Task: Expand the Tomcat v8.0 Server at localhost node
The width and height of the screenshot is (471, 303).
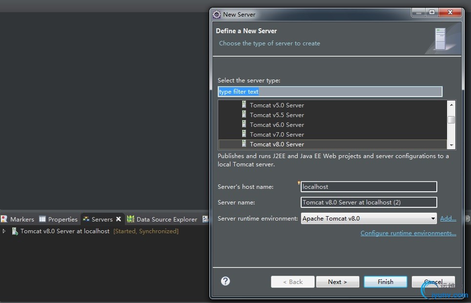Action: 4,231
